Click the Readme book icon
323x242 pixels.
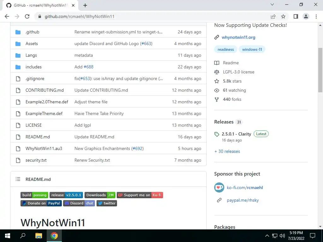[x=216, y=63]
